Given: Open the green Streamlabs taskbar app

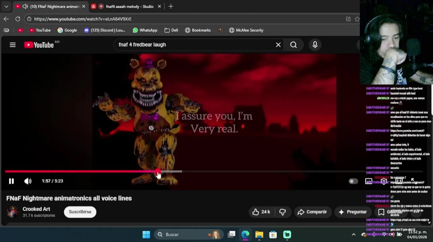Looking at the screenshot, I should (287, 235).
